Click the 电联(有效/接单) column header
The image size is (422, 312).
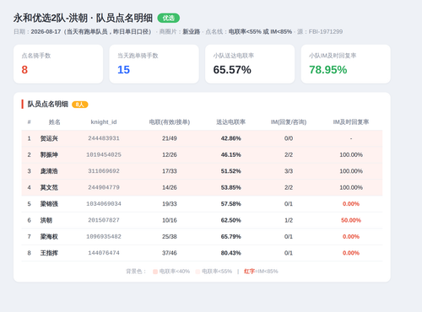click(170, 122)
